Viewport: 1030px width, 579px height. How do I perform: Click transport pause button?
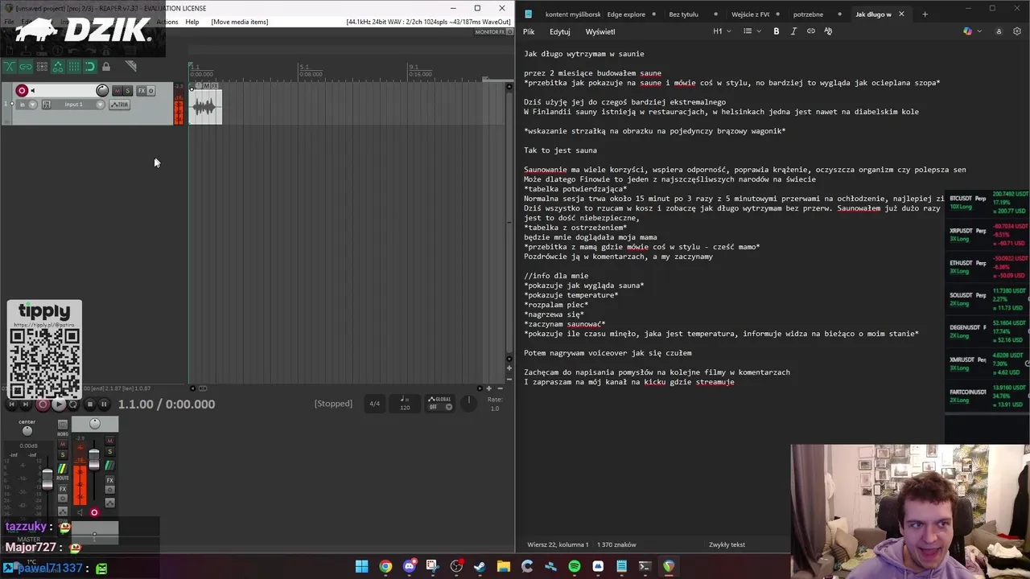coord(104,404)
